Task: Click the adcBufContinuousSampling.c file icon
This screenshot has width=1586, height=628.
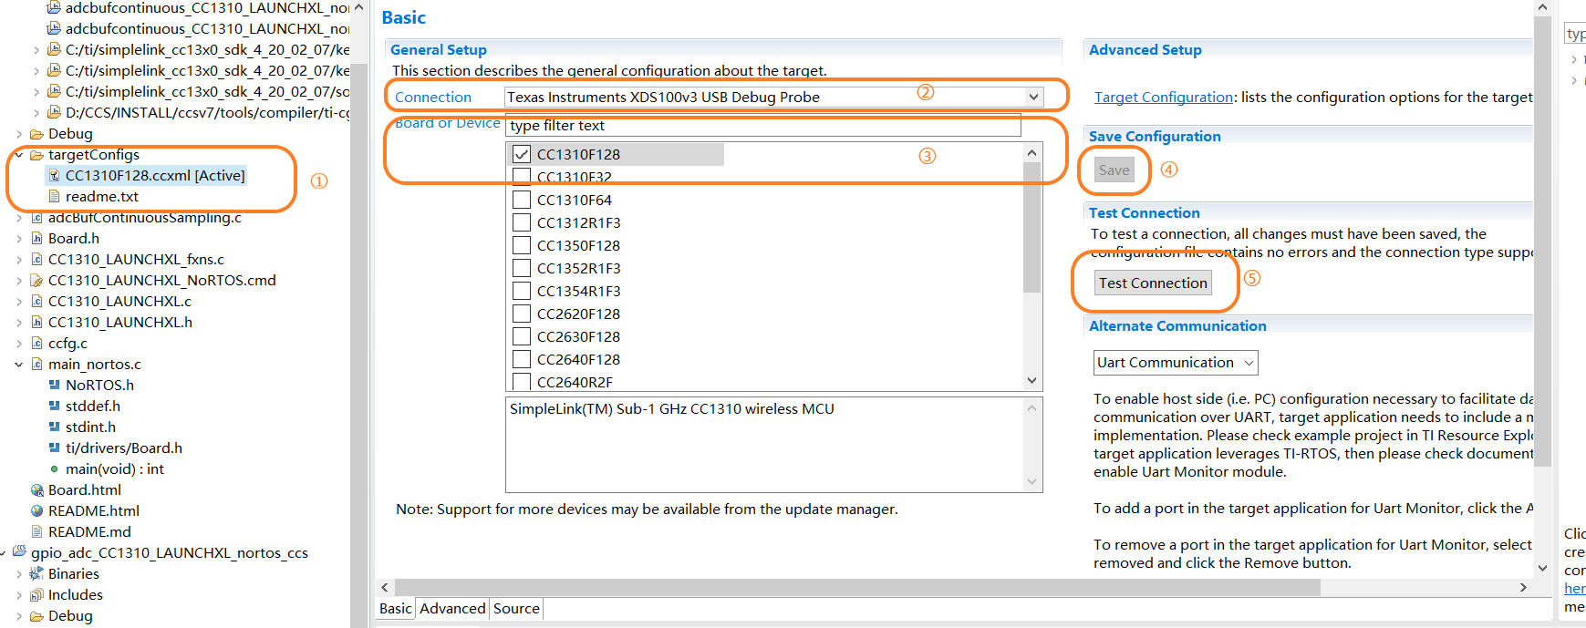Action: (36, 218)
